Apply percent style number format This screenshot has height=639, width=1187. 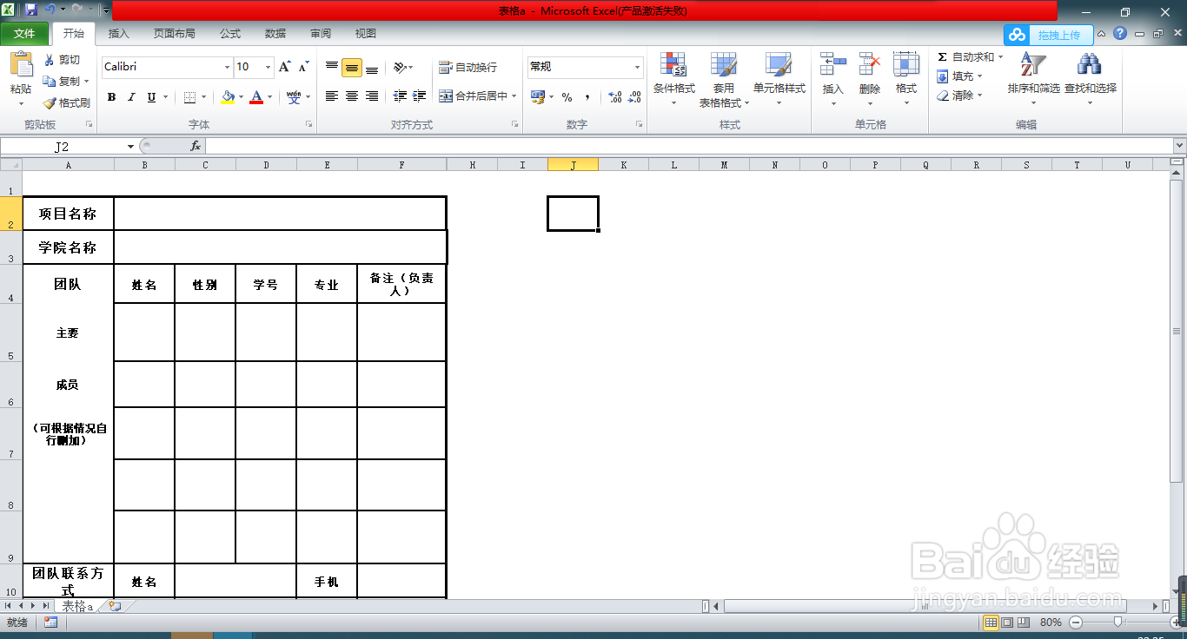567,97
